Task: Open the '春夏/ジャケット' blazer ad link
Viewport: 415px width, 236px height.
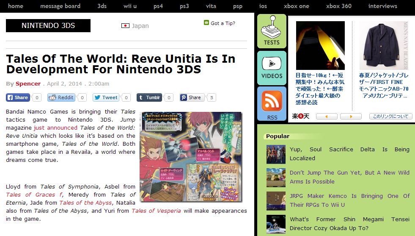Action: tap(384, 86)
